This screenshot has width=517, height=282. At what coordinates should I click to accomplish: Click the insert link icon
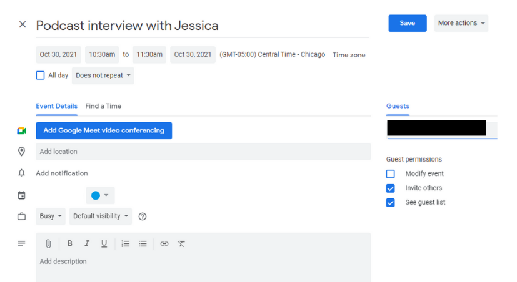[164, 244]
